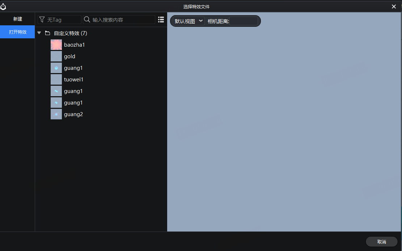
Task: Pick the tuowei1 effect entry
Action: coord(73,80)
